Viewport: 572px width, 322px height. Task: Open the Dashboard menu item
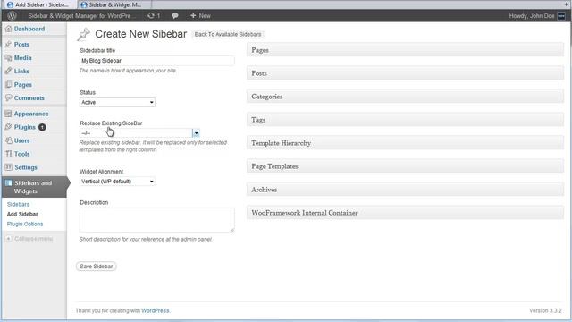point(29,29)
